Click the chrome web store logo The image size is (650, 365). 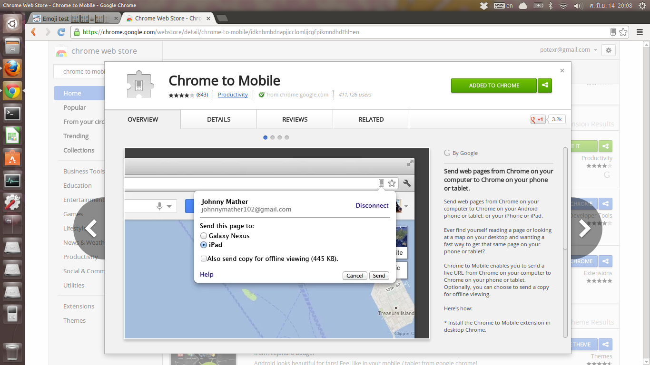pyautogui.click(x=96, y=51)
